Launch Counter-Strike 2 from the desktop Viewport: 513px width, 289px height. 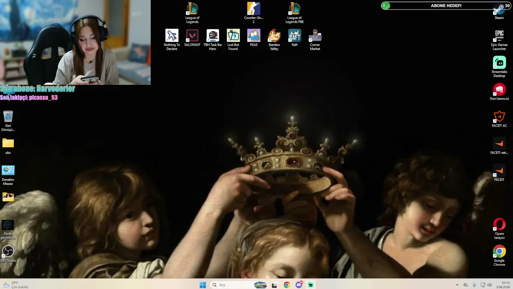pyautogui.click(x=253, y=13)
